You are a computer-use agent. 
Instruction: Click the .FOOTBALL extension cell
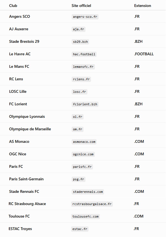click(x=144, y=54)
